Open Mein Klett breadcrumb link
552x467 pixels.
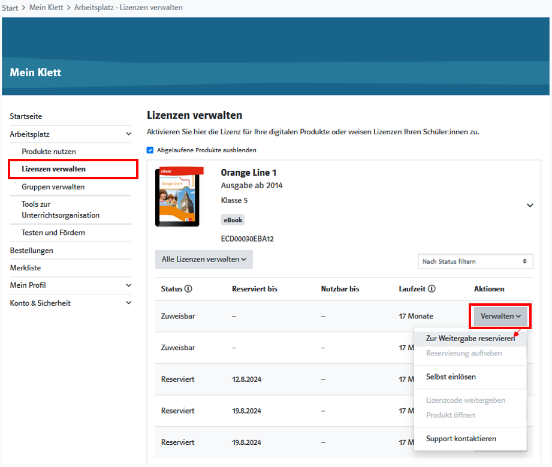tap(46, 7)
